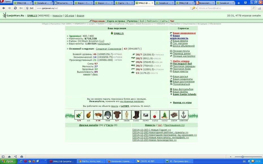Expand the zoom level arrow in status bar
Viewport: 263px width, 164px height.
click(x=230, y=157)
